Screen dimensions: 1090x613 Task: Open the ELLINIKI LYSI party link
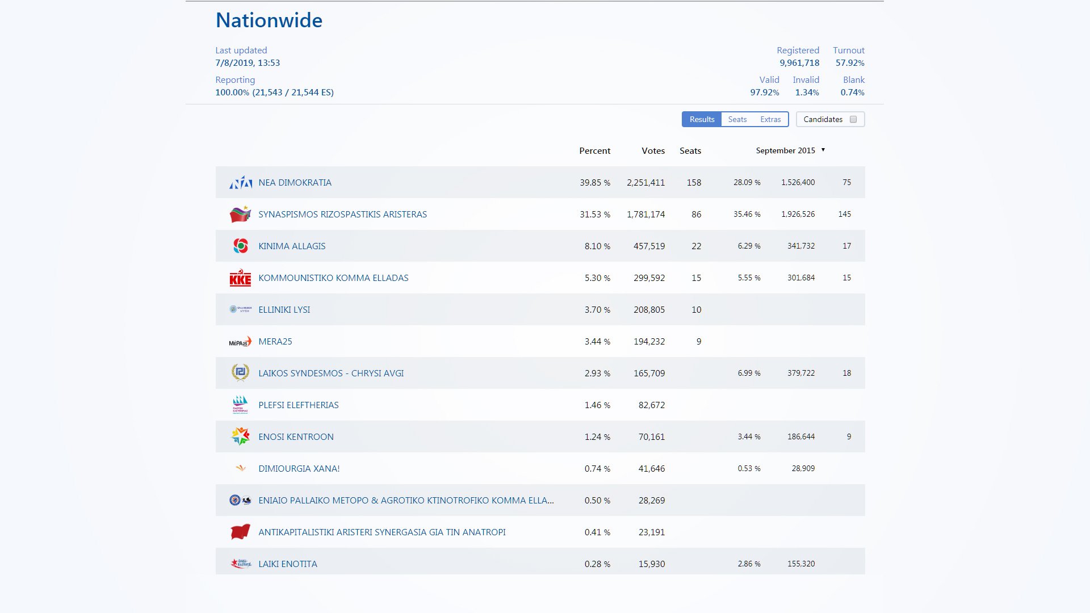[x=284, y=310]
